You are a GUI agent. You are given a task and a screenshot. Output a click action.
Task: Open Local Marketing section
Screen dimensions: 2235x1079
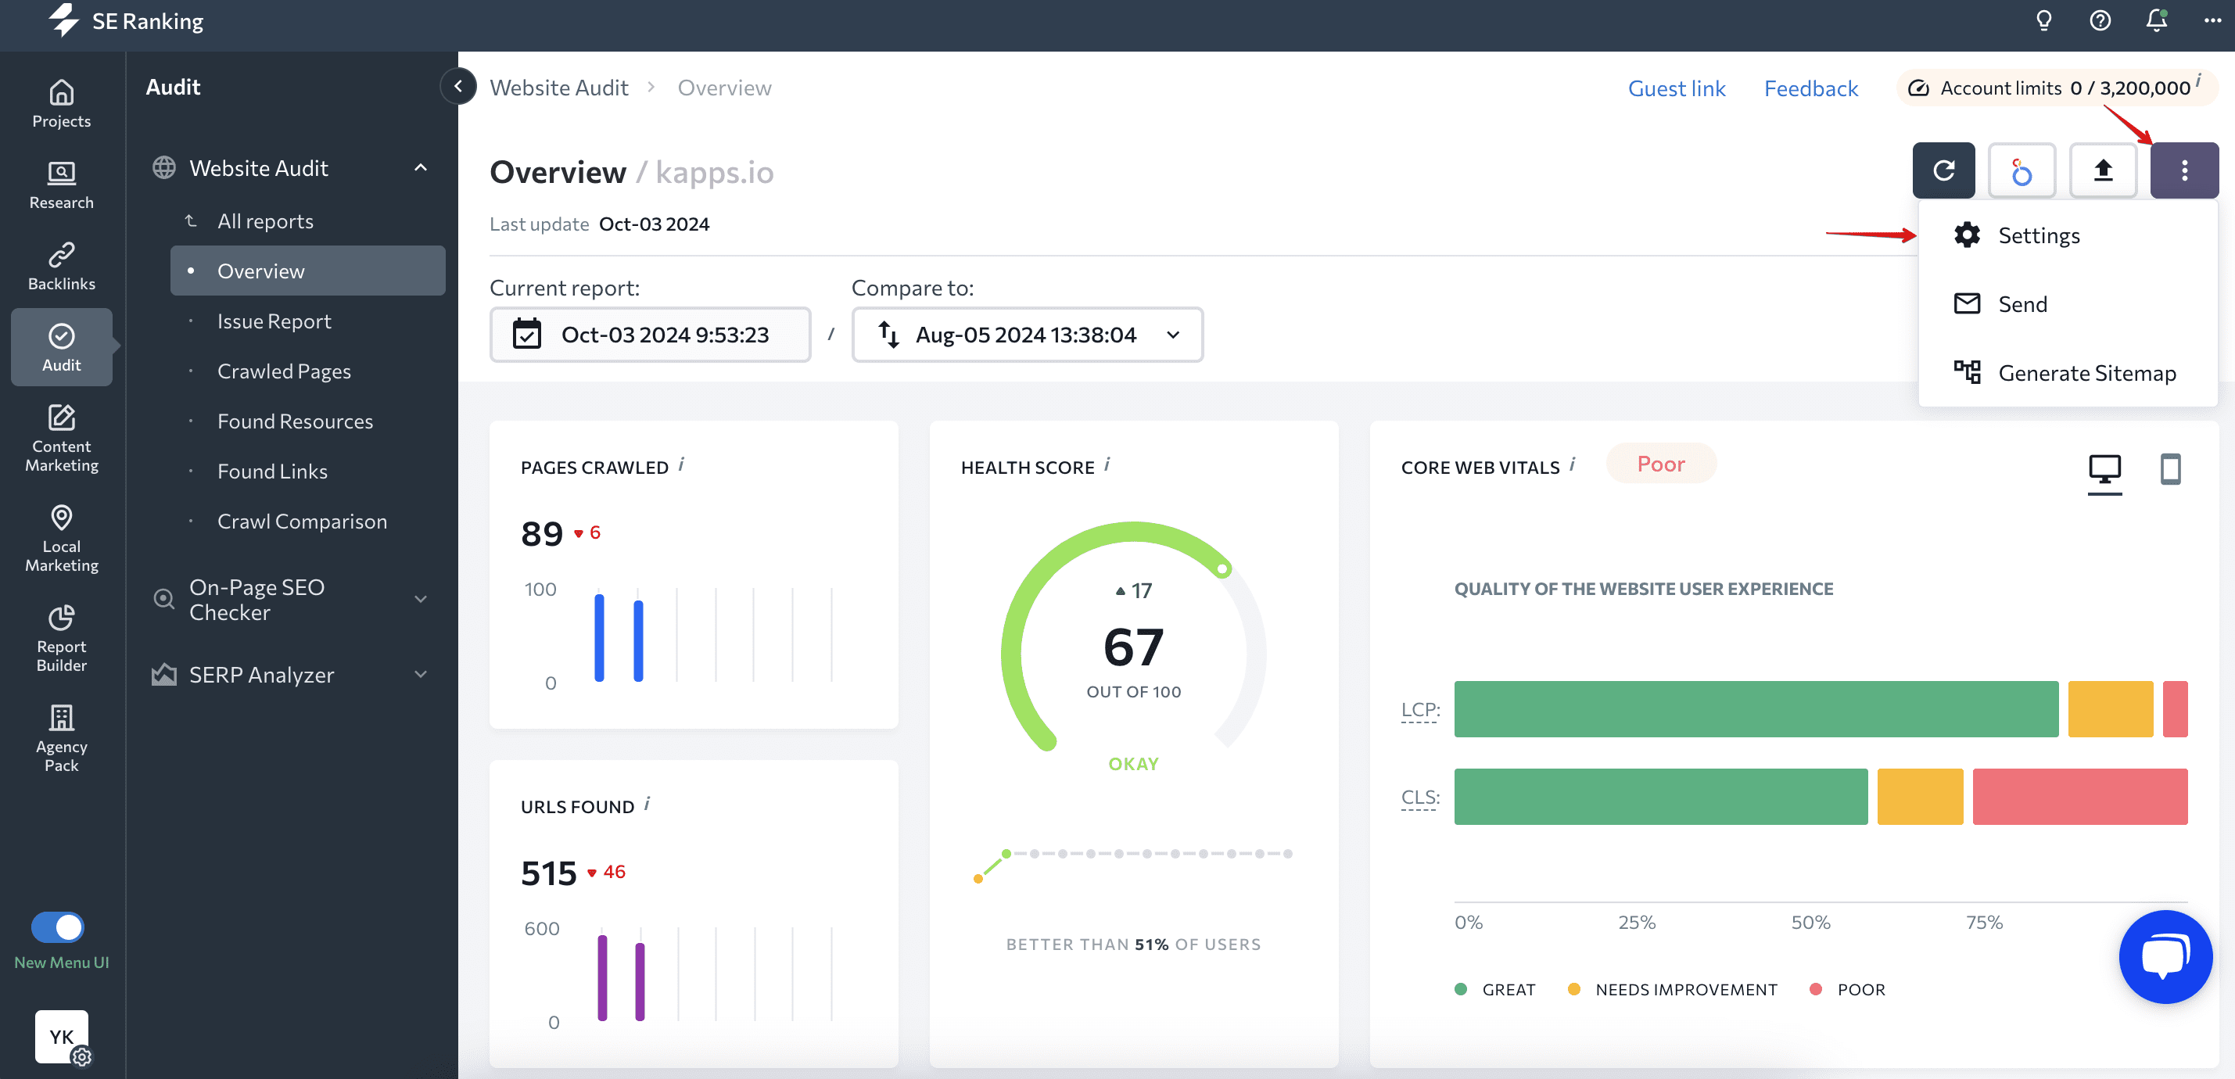click(x=61, y=538)
